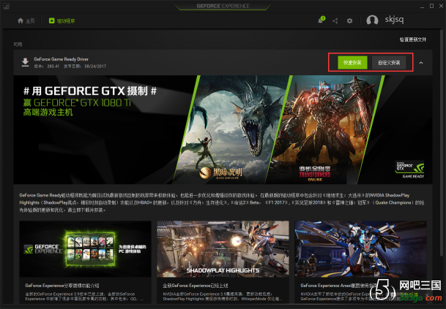Viewport: 446px width, 309px height.
Task: Open settings gear icon
Action: click(x=349, y=20)
